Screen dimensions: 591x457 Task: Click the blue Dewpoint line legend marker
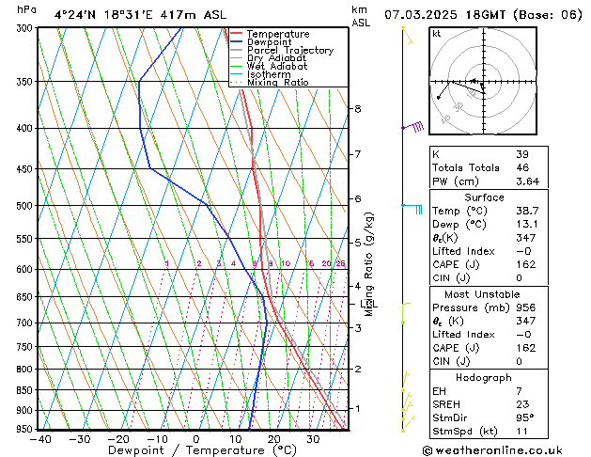point(238,42)
